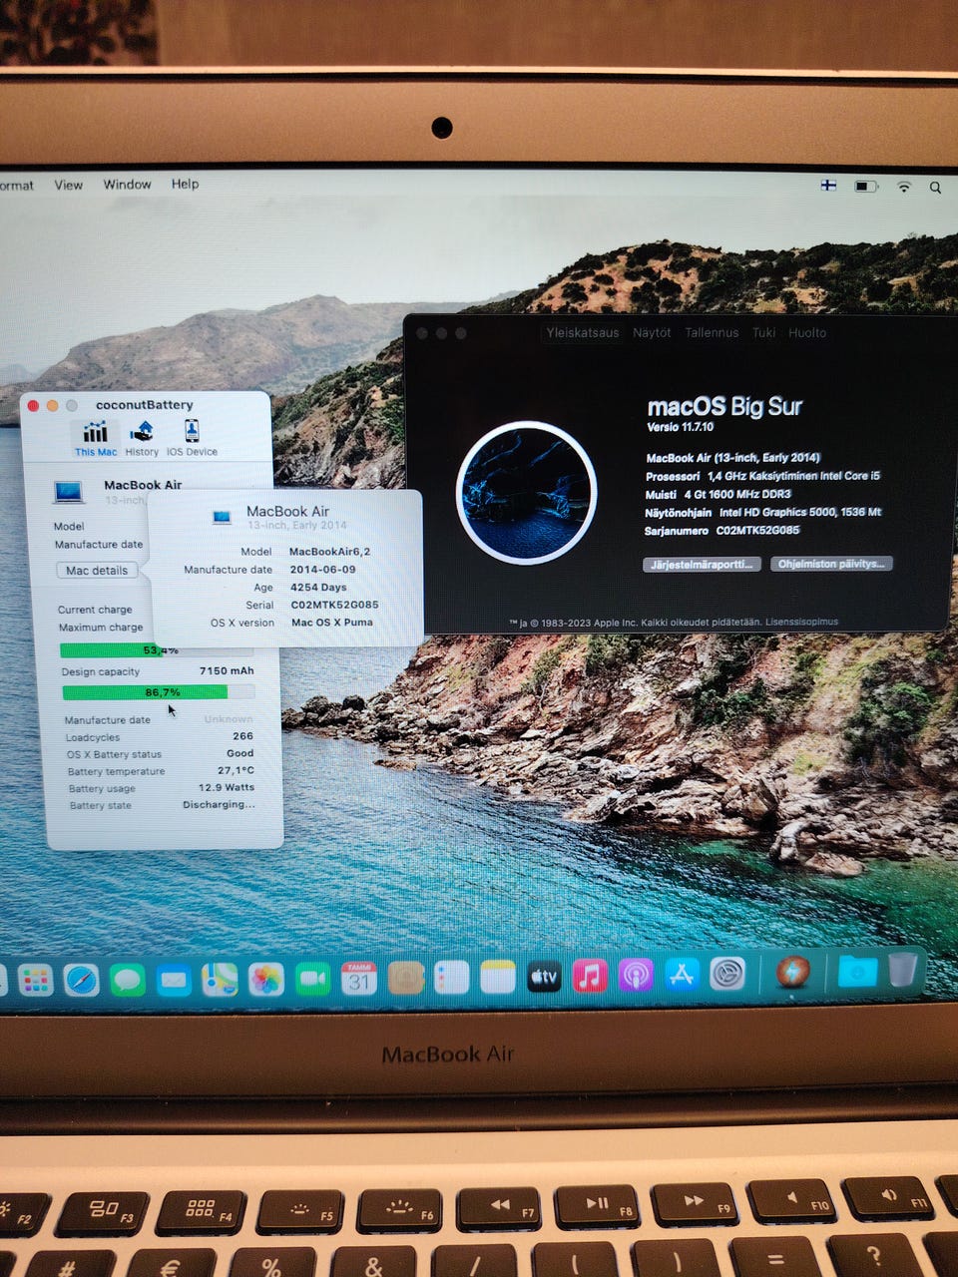Click the Mac OS X Puma version value
Viewport: 958px width, 1277px height.
click(x=331, y=622)
